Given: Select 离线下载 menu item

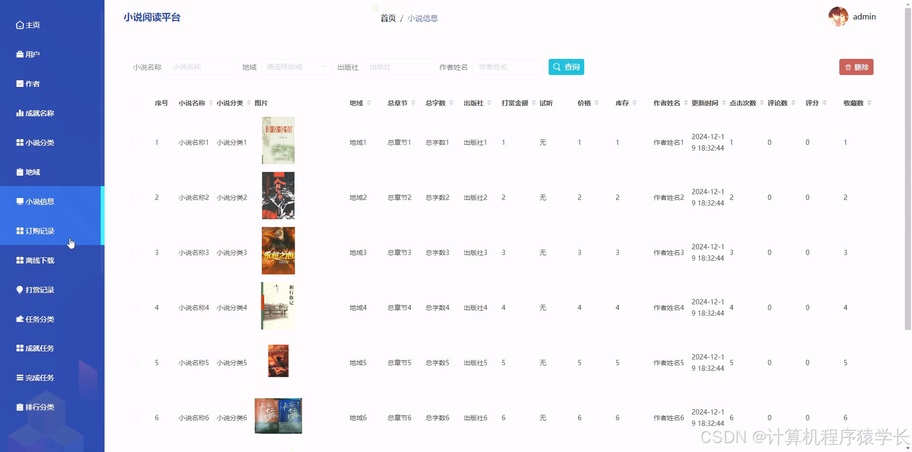Looking at the screenshot, I should pyautogui.click(x=52, y=261).
